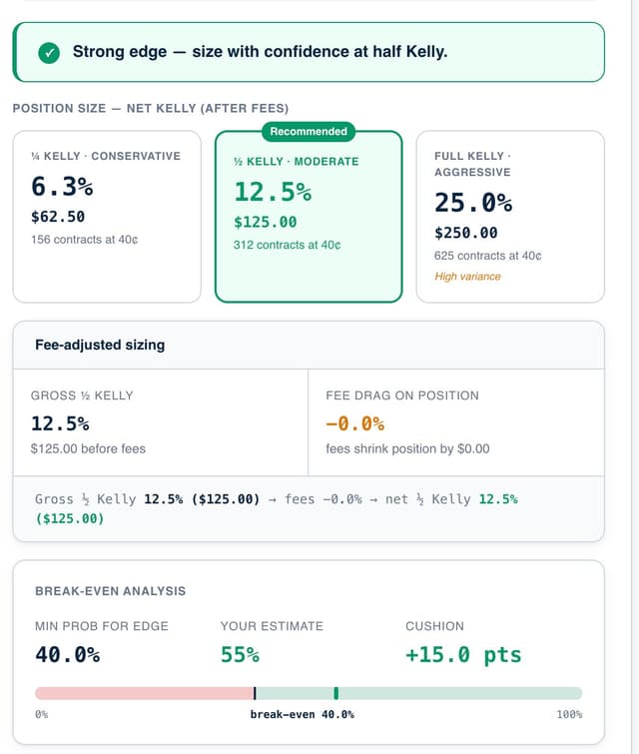Click the green checkmark icon in banner

click(48, 52)
